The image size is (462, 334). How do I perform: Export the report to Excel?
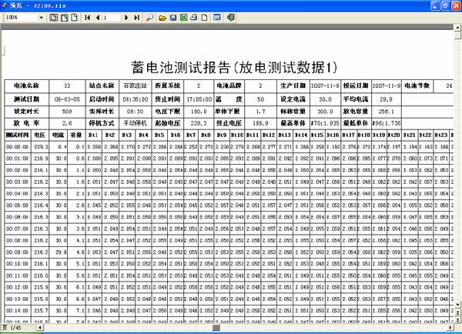coord(183,18)
